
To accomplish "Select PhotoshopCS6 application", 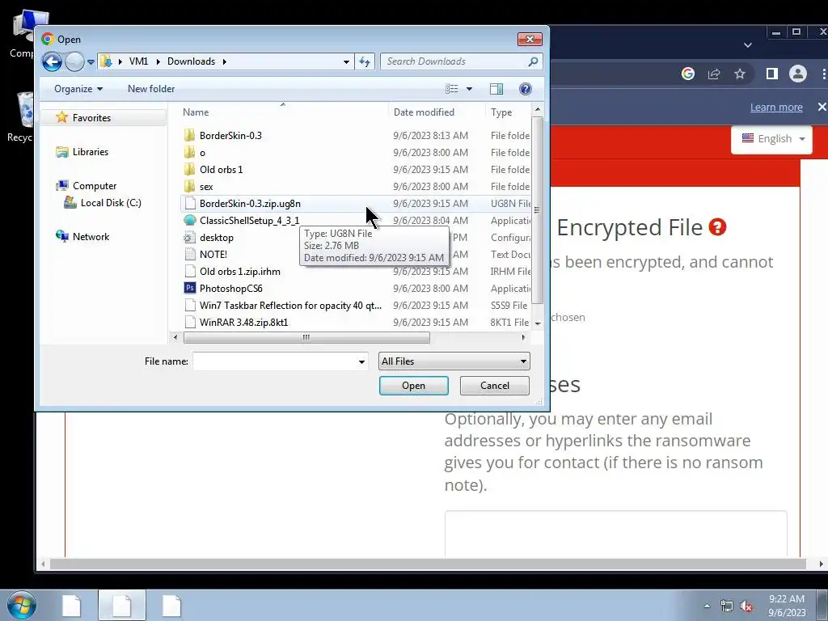I will coord(230,289).
